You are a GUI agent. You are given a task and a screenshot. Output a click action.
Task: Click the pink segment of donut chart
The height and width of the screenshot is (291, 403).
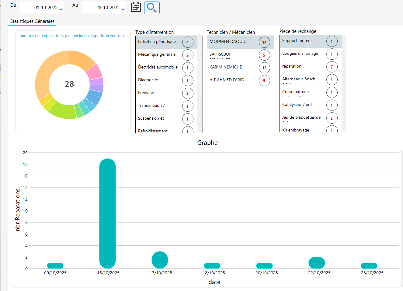[x=94, y=72]
